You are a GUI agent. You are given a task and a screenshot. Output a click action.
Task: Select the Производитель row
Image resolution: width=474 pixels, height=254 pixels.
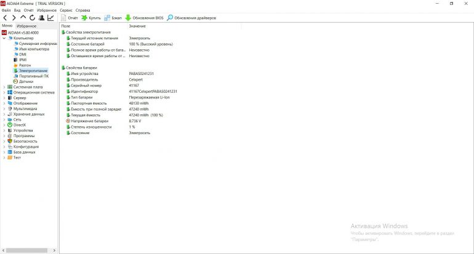[105, 80]
